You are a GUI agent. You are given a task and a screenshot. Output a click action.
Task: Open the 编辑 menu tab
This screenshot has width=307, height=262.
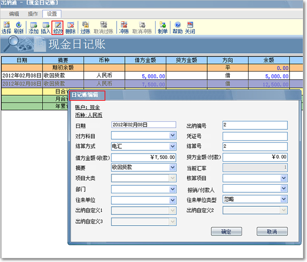14,13
